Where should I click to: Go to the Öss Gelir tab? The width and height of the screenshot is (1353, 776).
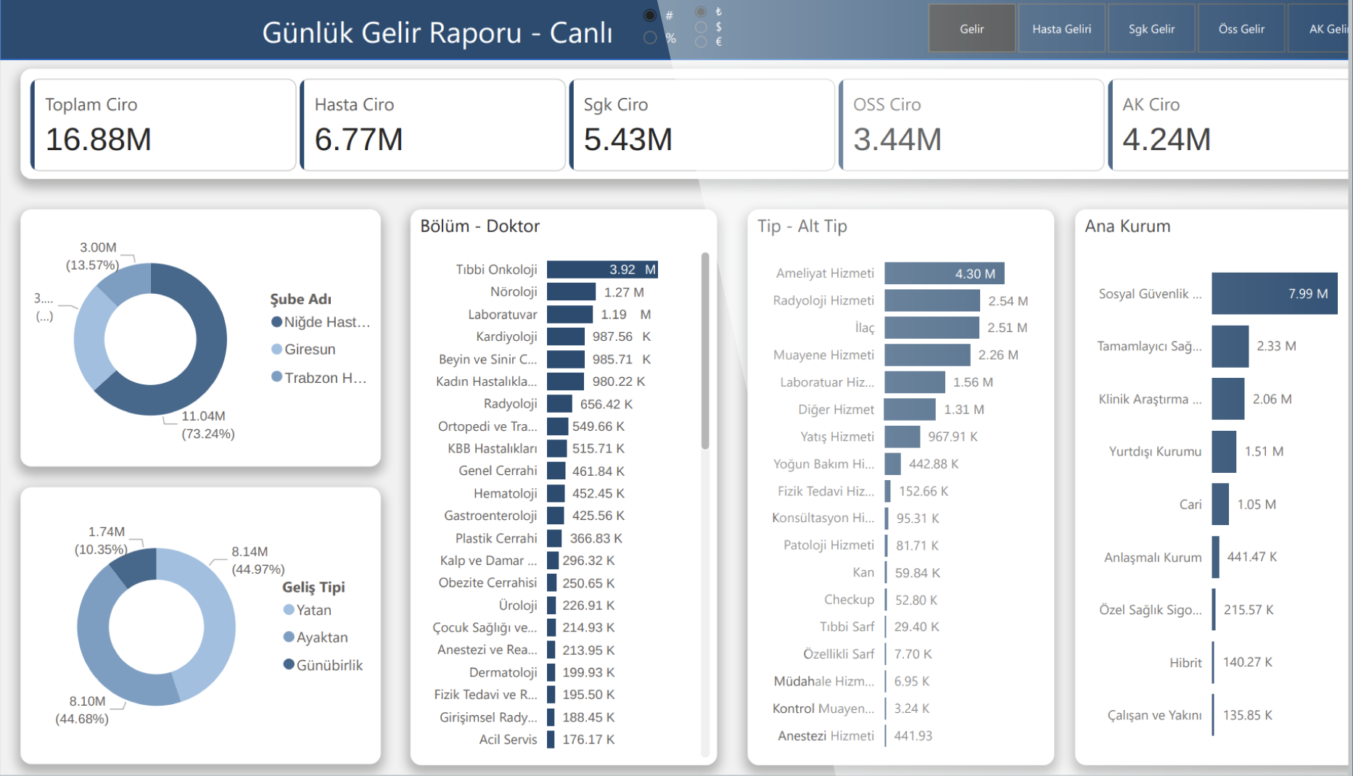coord(1241,29)
